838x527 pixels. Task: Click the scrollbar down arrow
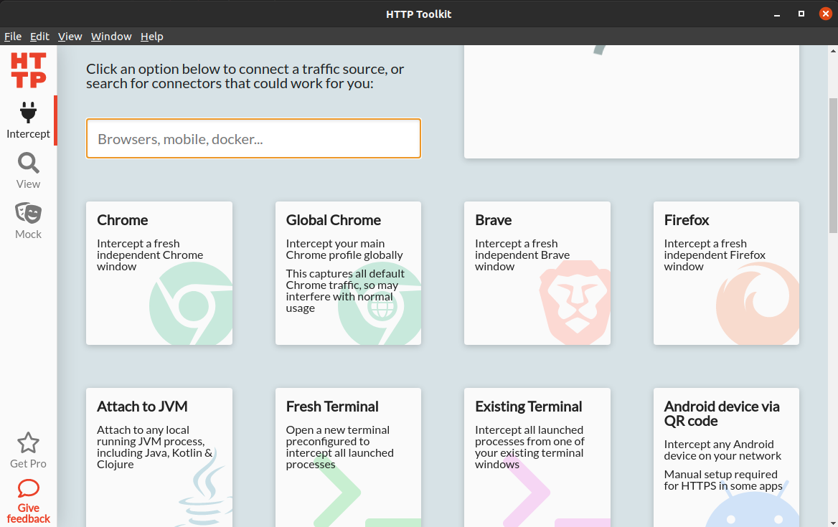click(833, 523)
